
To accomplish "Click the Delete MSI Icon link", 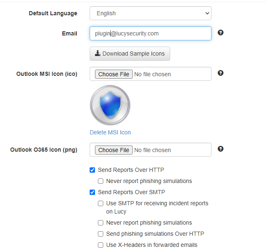I will coord(110,132).
